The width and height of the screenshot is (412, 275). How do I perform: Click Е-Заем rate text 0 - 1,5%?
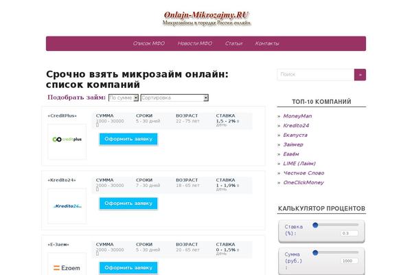pos(226,250)
